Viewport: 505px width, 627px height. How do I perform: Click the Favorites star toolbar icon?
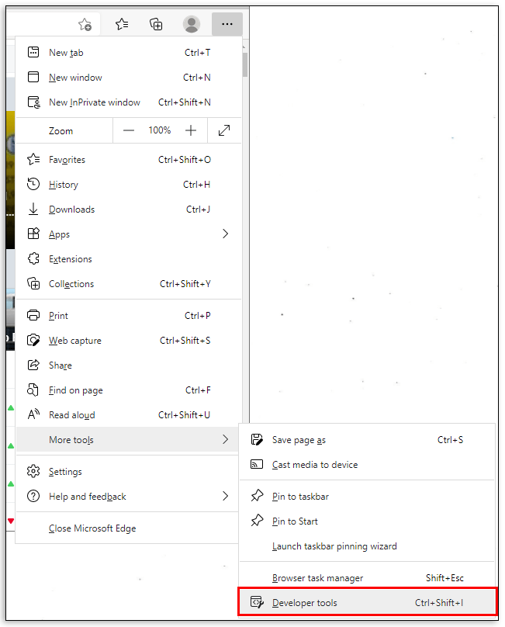(122, 25)
